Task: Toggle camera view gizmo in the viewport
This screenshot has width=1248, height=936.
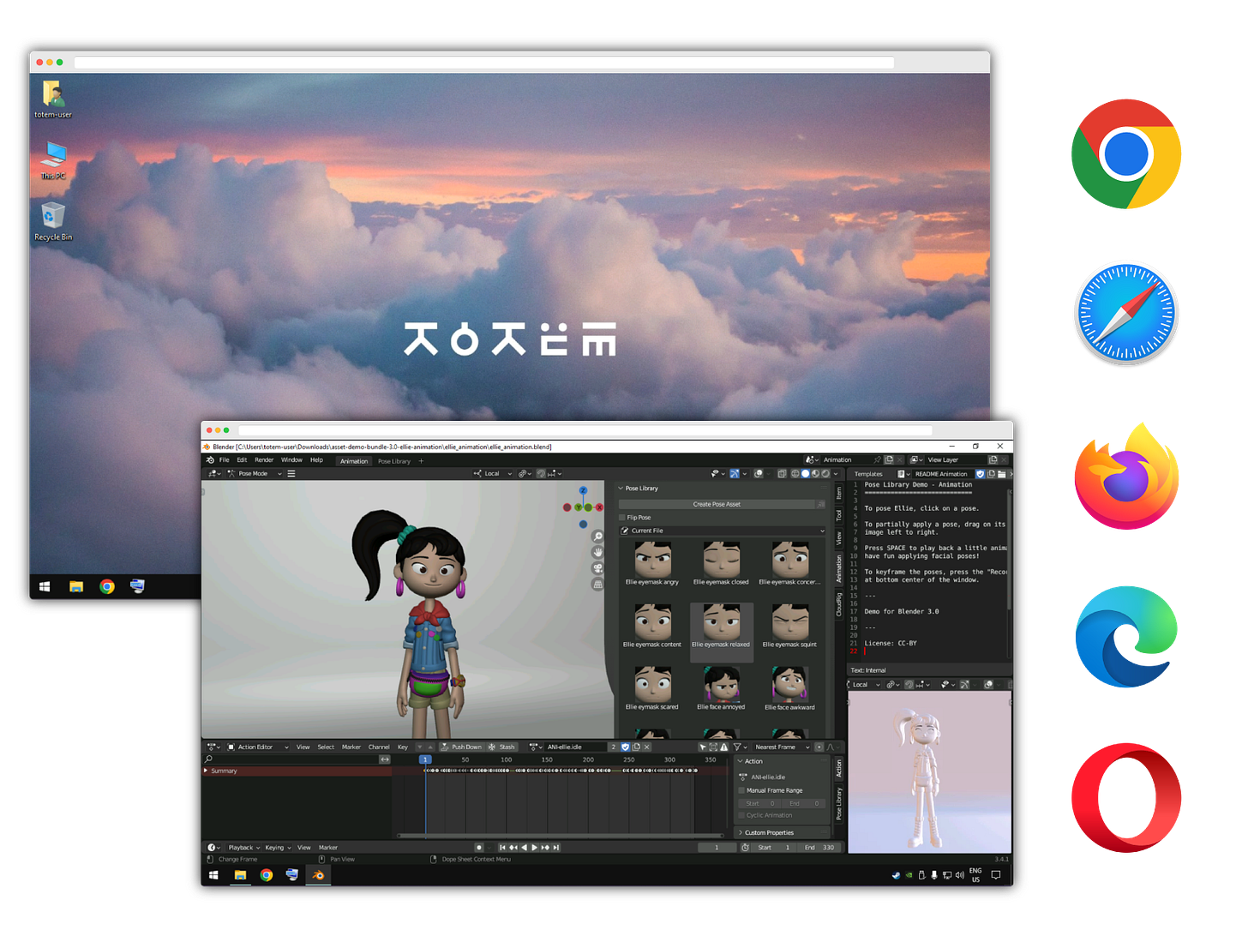Action: (x=597, y=568)
